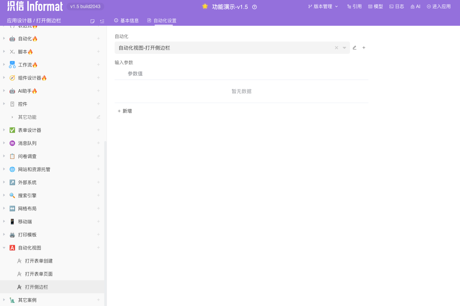View the 日志 via its header icon
The height and width of the screenshot is (306, 460).
pos(397,7)
